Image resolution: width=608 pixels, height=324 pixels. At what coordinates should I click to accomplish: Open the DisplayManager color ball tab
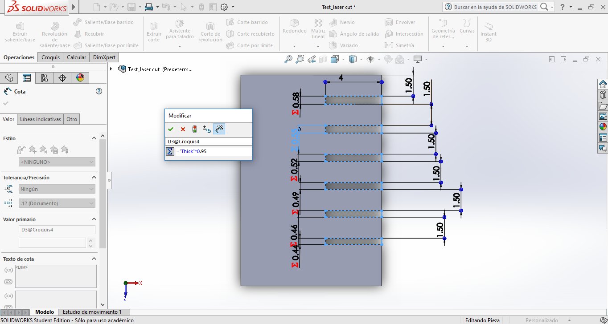click(80, 78)
